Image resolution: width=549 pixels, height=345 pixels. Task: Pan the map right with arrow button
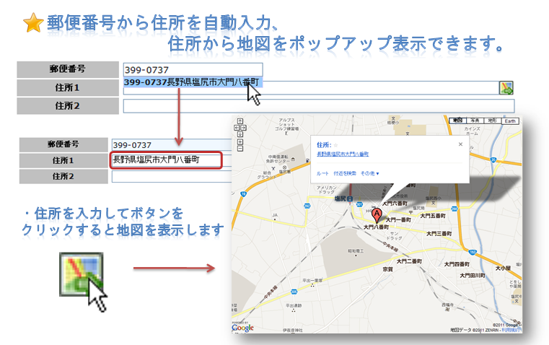(x=243, y=128)
